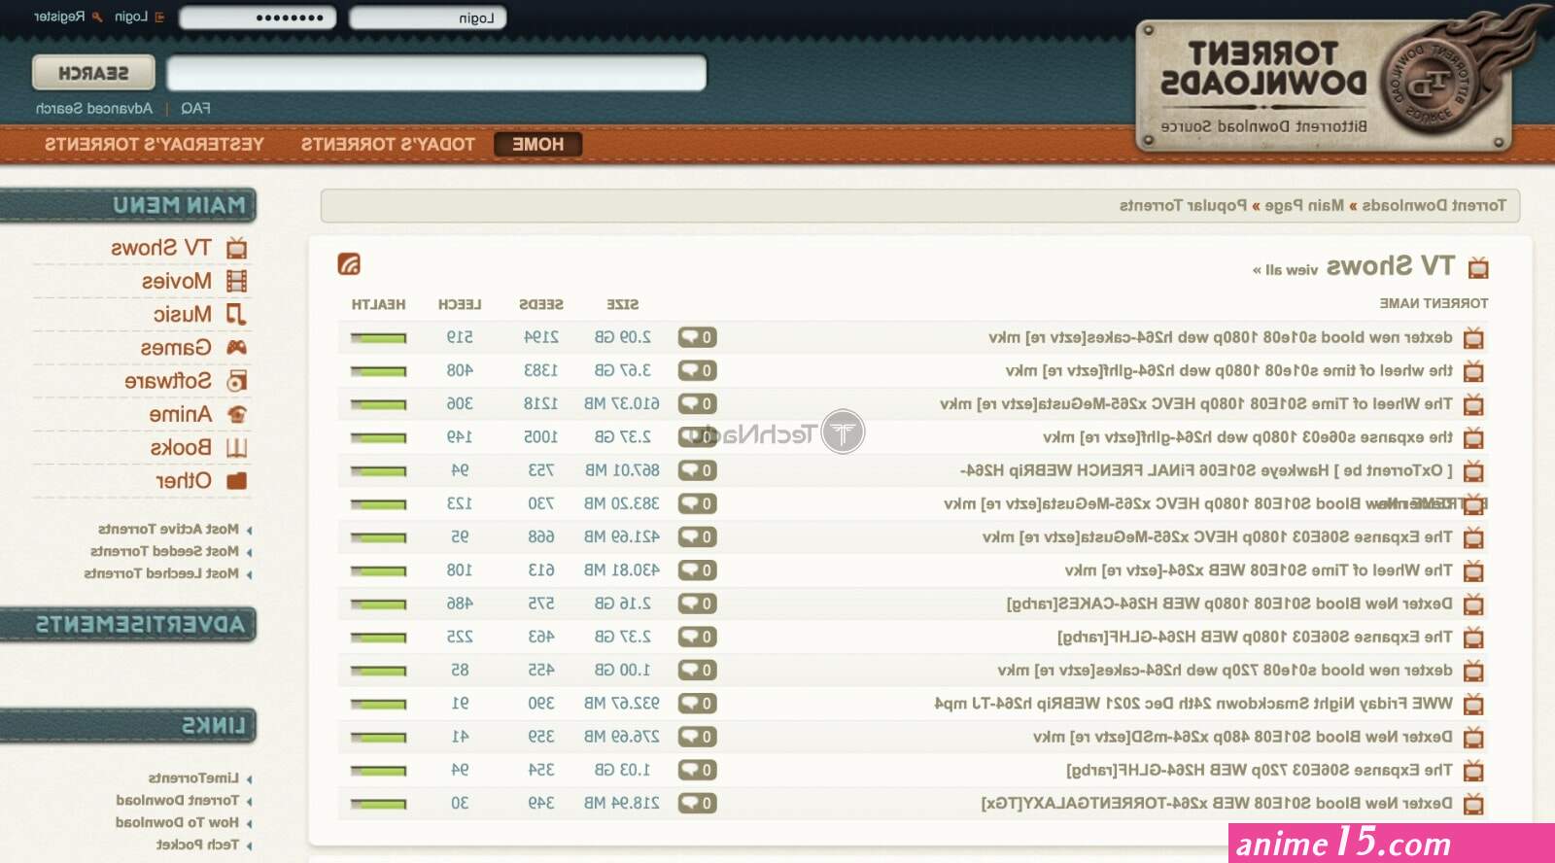Click the health bar of the 218.94 MB torrent

pyautogui.click(x=378, y=804)
